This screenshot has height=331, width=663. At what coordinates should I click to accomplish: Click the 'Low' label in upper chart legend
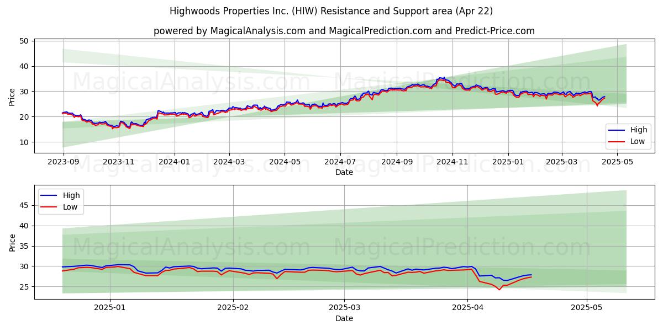[x=638, y=141]
